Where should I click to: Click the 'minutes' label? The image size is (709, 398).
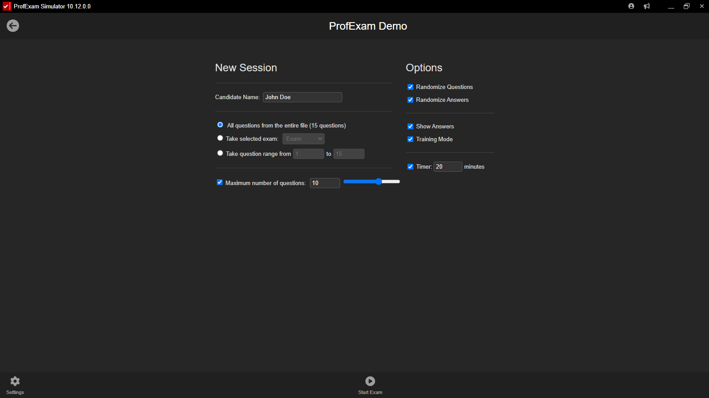(474, 166)
